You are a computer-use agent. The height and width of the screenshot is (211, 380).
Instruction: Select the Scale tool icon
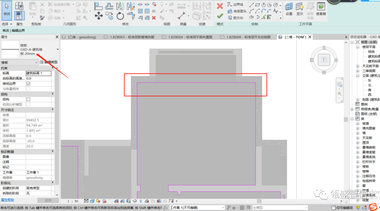pyautogui.click(x=147, y=11)
